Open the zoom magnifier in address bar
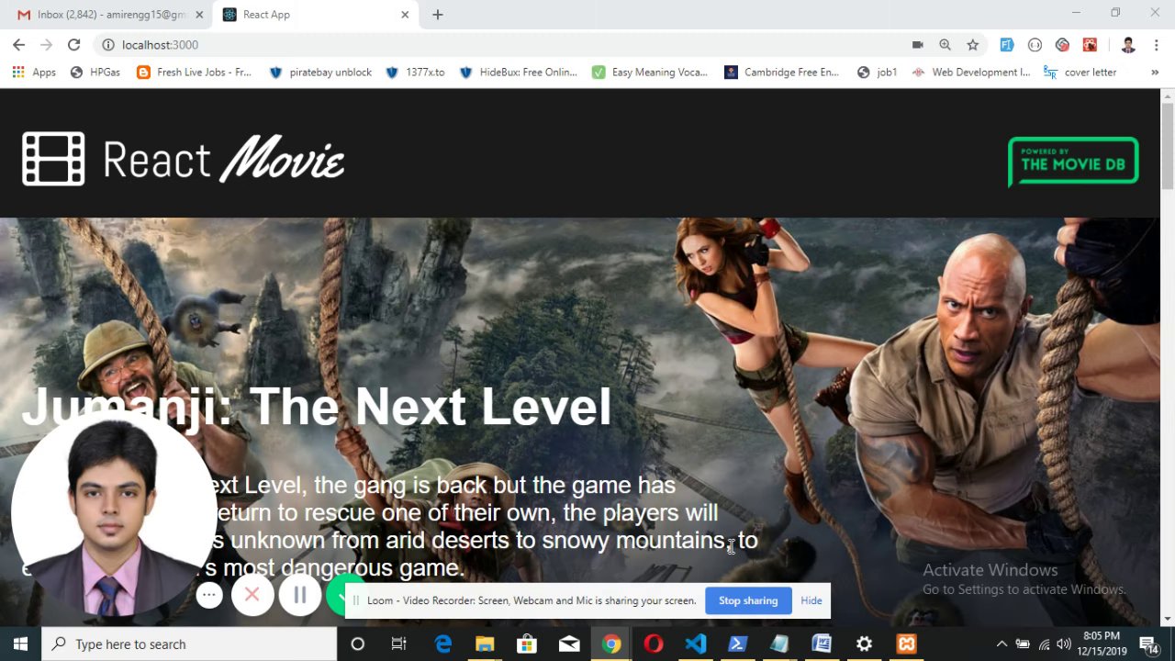Viewport: 1175px width, 661px height. [x=945, y=44]
